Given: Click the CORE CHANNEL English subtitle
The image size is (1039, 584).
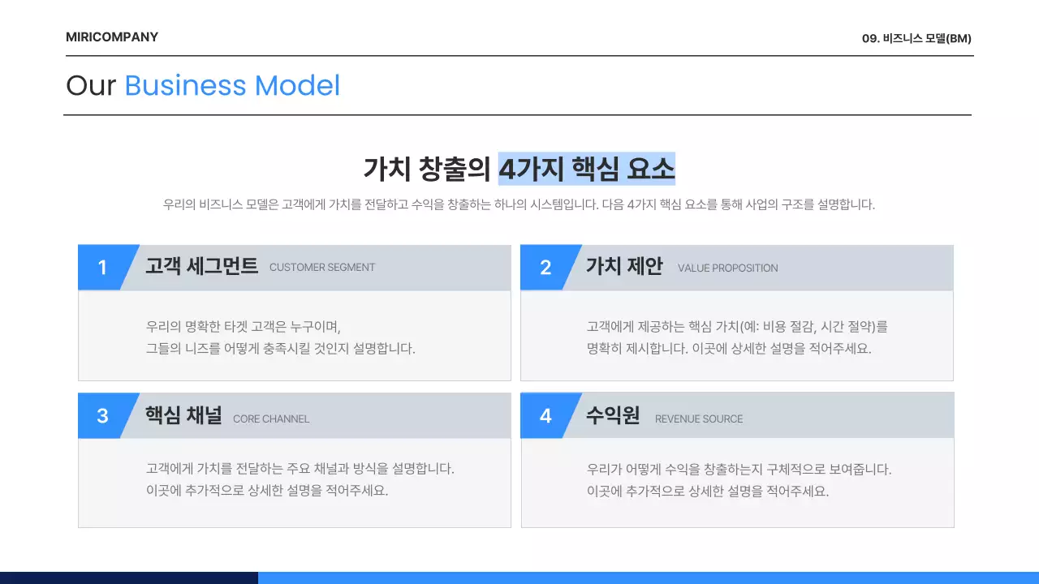Looking at the screenshot, I should (271, 419).
